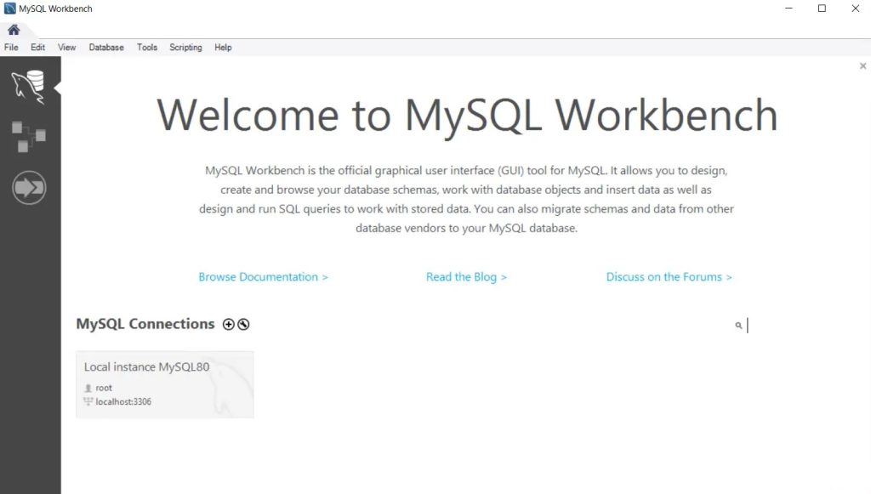Follow the Browse Documentation link

263,276
